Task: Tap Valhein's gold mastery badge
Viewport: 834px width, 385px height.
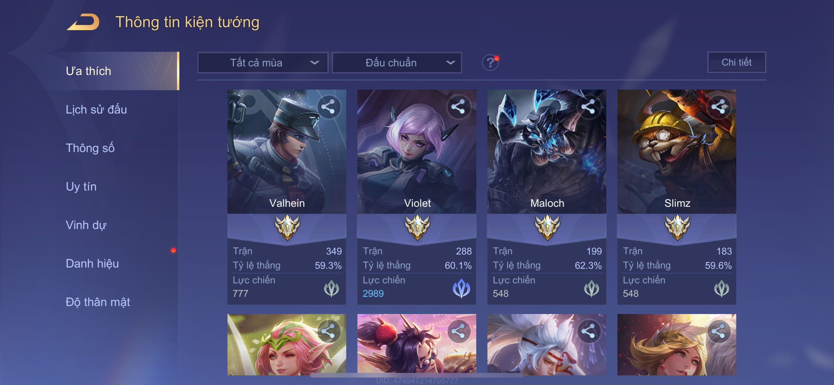Action: (x=287, y=228)
